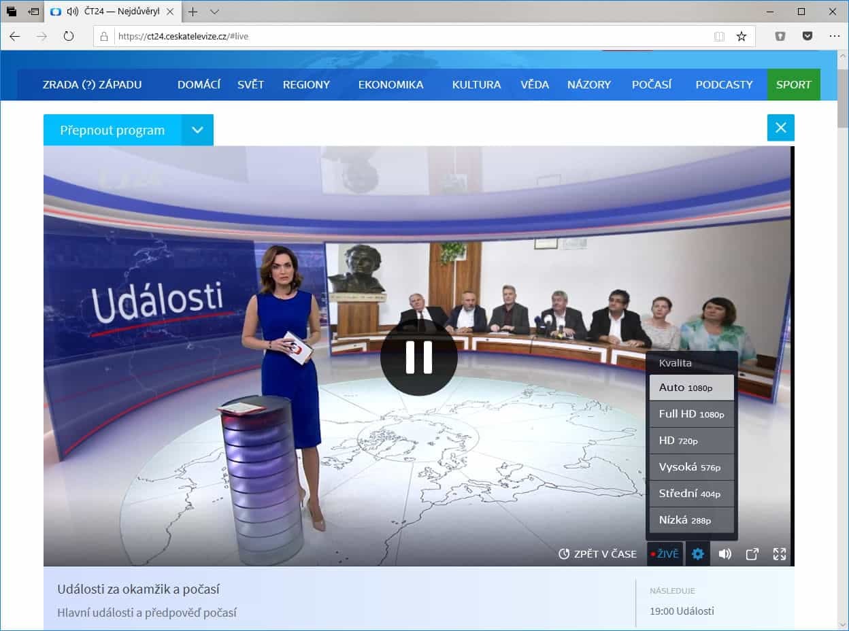The height and width of the screenshot is (631, 849).
Task: Reload the ČT24 page
Action: click(68, 36)
